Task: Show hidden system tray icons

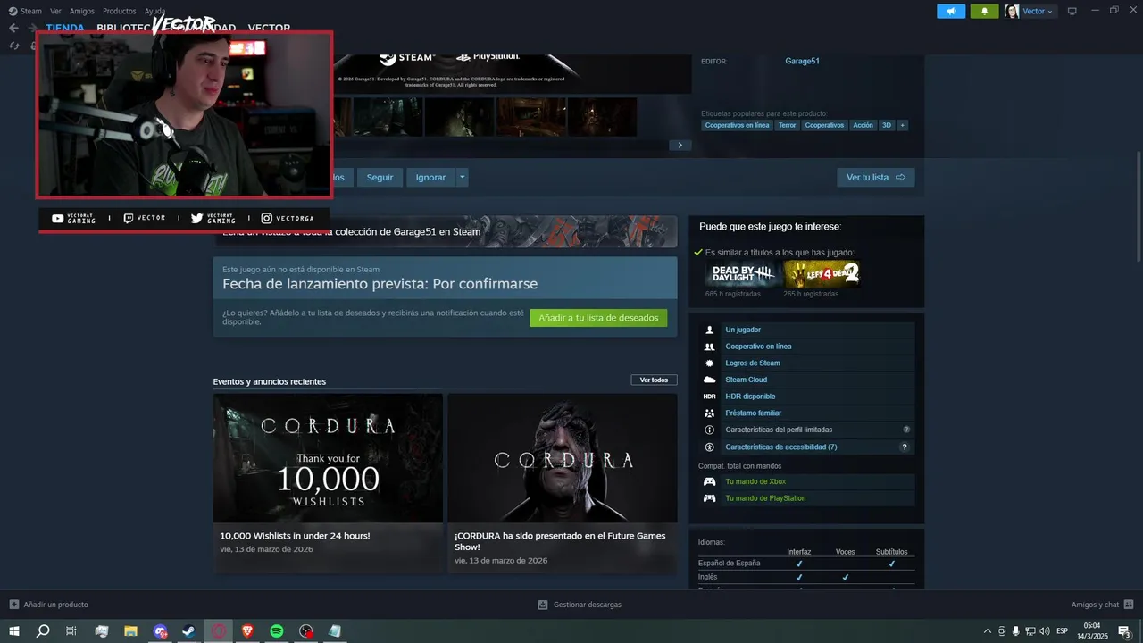Action: tap(987, 631)
